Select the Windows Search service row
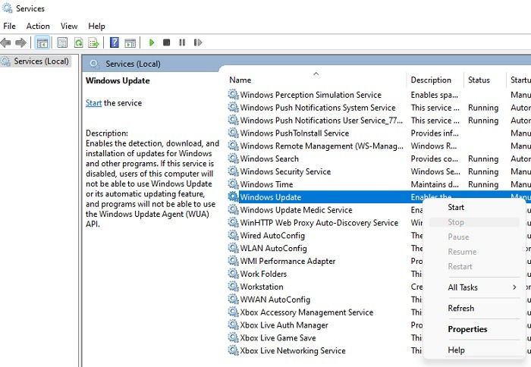Viewport: 531px width, 367px height. pyautogui.click(x=379, y=158)
